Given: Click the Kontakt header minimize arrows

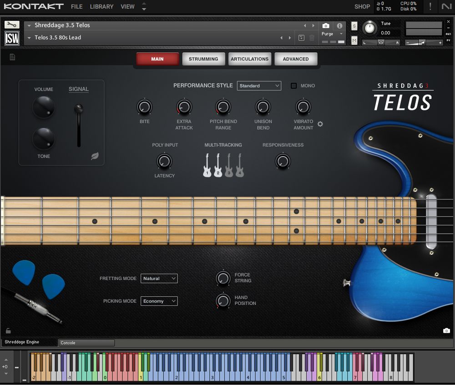Looking at the screenshot, I should [x=144, y=6].
